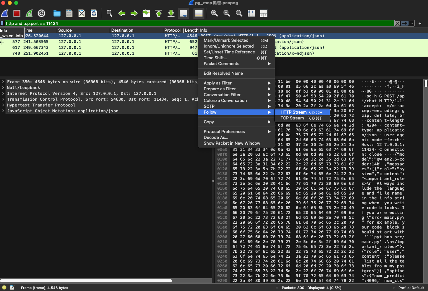Choose Decode As... entry

tap(236, 138)
